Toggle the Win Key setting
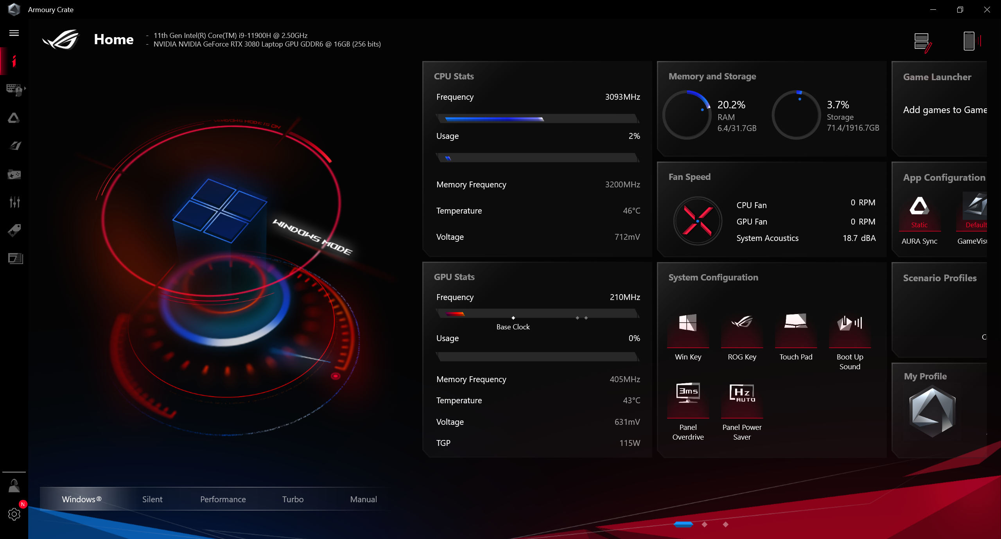 tap(688, 331)
